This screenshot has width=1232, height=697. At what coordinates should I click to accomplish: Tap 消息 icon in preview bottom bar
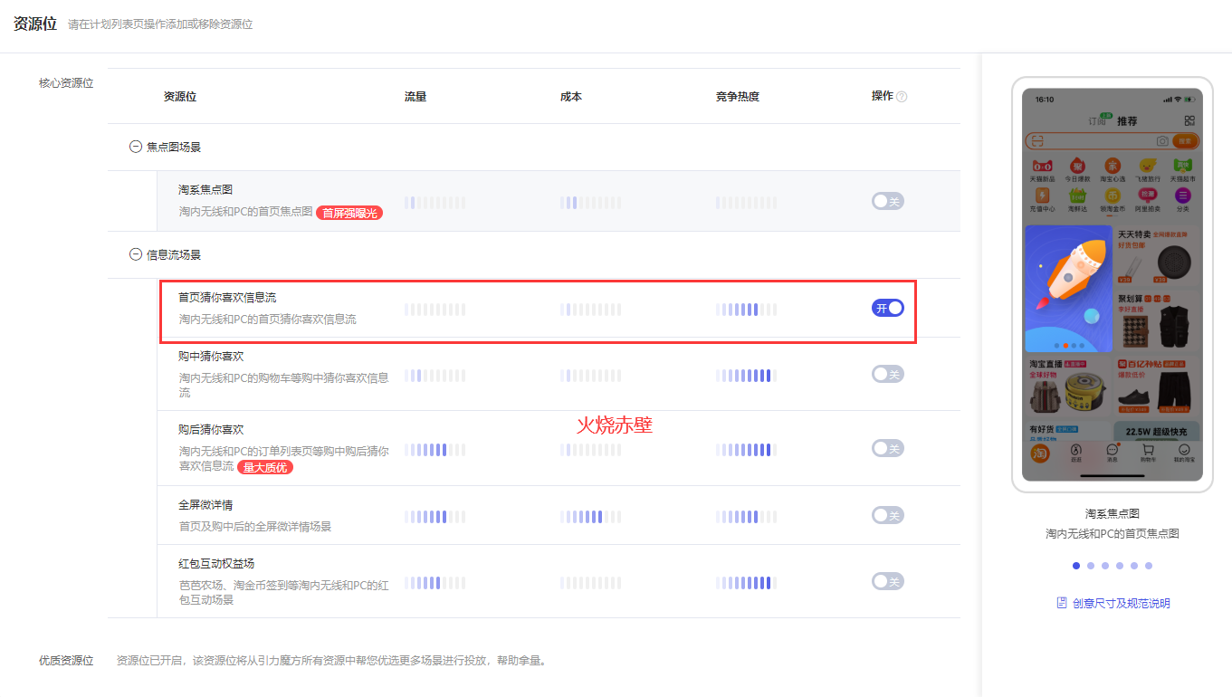1112,449
